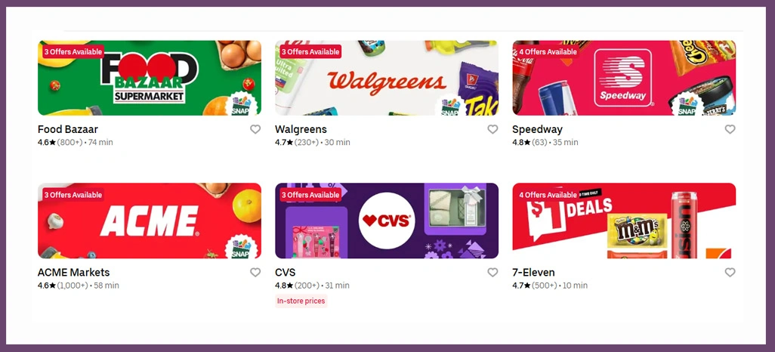Mark 7-Eleven as favorite with the heart
Image resolution: width=775 pixels, height=352 pixels.
730,273
